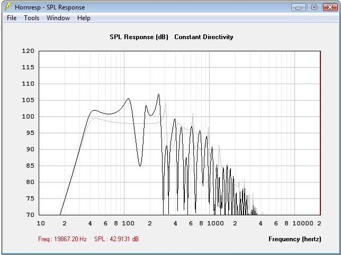Close the SPL Response window

click(x=330, y=7)
